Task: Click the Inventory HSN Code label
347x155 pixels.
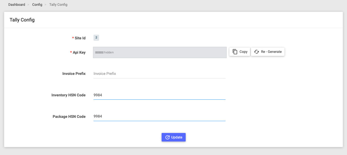Action: pos(68,95)
